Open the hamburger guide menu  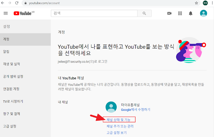coord(6,13)
